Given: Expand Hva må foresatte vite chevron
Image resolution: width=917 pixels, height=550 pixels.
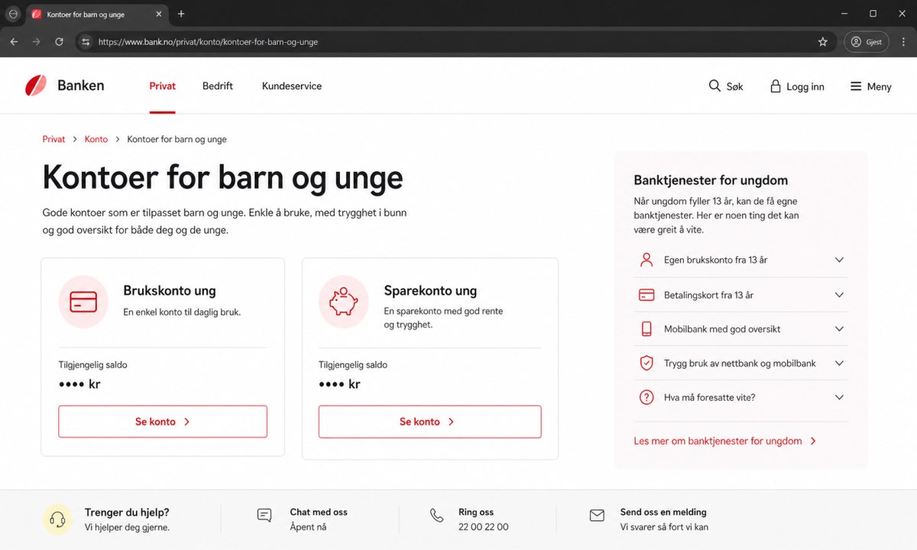Looking at the screenshot, I should point(839,397).
